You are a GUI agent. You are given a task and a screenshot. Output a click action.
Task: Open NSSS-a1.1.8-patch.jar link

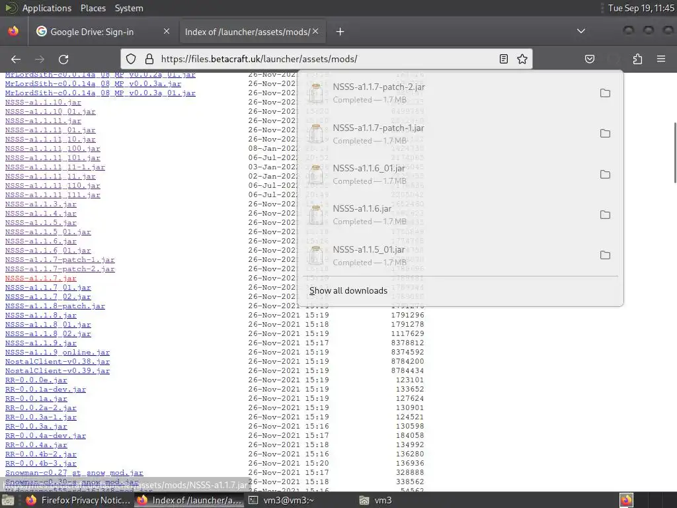tap(55, 306)
